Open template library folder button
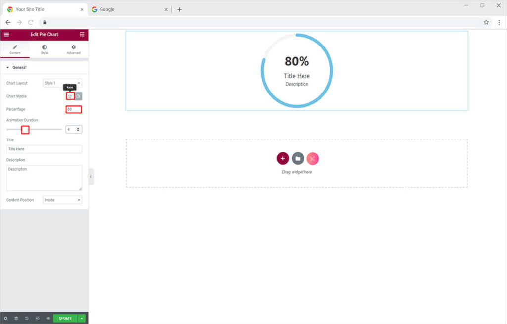This screenshot has width=507, height=324. (298, 158)
